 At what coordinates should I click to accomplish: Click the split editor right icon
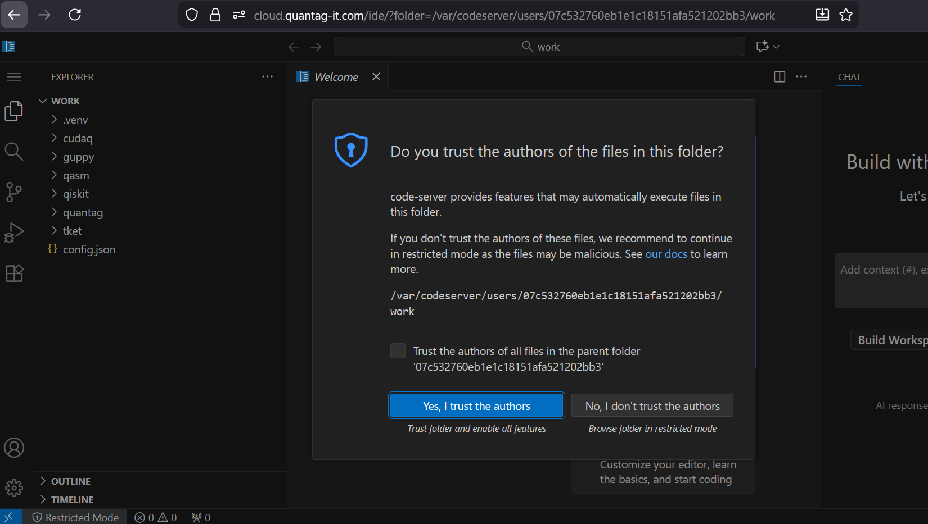(780, 77)
